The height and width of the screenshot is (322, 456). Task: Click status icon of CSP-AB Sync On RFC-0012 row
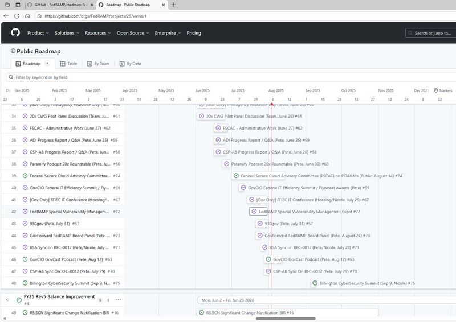pyautogui.click(x=25, y=271)
